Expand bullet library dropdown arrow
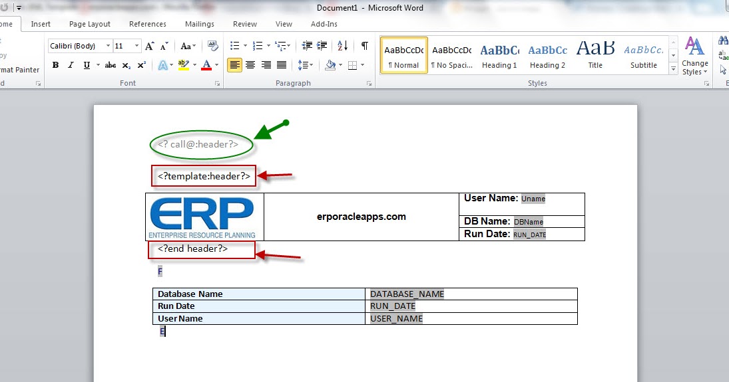Image resolution: width=729 pixels, height=382 pixels. 245,46
